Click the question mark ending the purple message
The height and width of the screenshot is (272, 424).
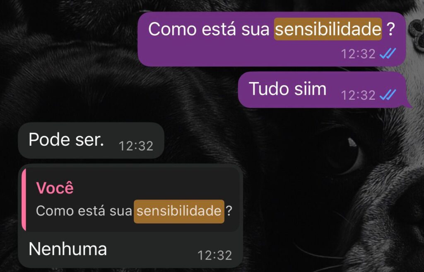391,29
